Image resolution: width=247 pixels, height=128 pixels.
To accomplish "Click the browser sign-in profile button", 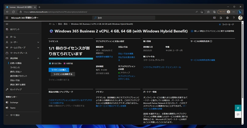I will point(224,12).
